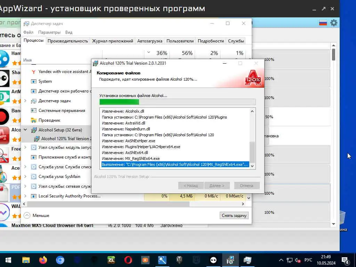
Task: Switch to the Производительность tab
Action: point(68,41)
